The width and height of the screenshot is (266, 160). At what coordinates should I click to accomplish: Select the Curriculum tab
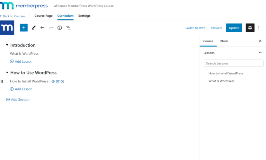65,16
